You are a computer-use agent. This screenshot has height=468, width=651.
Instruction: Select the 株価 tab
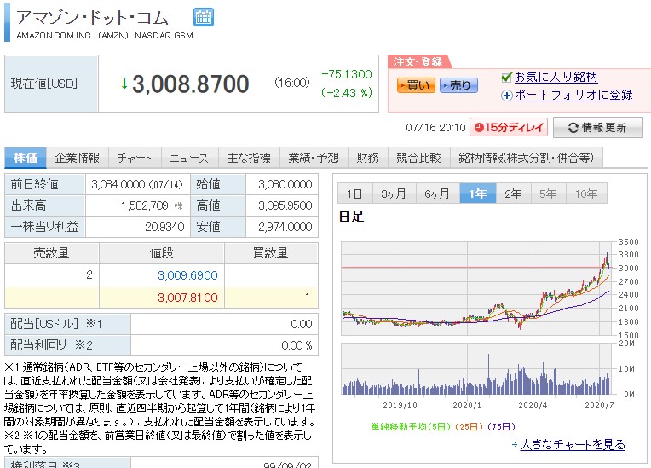click(x=26, y=158)
